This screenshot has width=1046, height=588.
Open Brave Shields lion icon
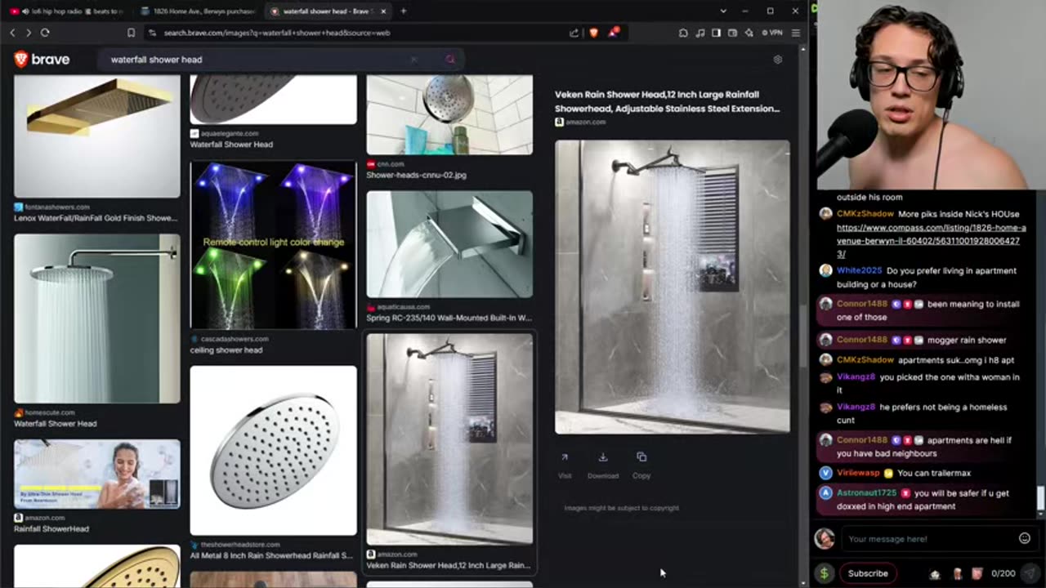pos(593,33)
